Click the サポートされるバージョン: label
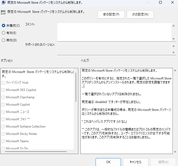Screen dimensions: 178x166 40,44
